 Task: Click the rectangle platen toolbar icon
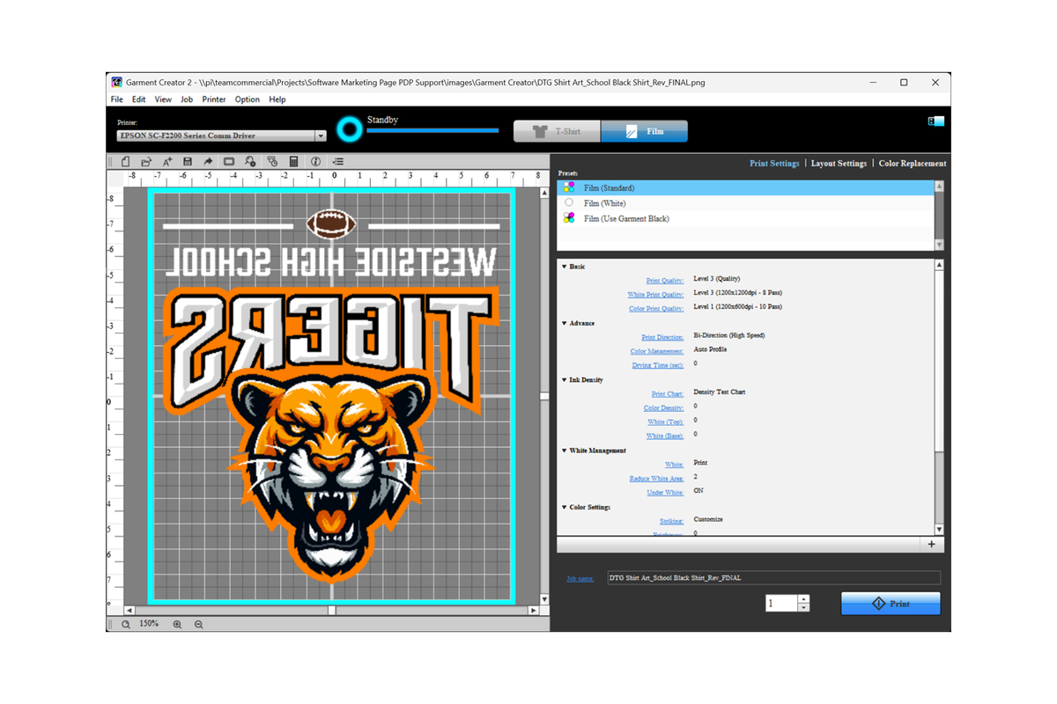(x=229, y=162)
